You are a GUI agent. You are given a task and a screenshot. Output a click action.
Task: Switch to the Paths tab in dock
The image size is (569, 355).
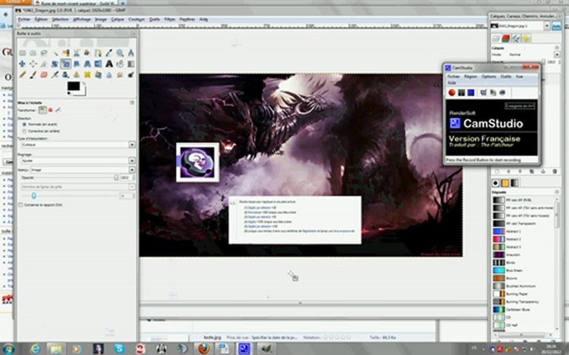(516, 38)
